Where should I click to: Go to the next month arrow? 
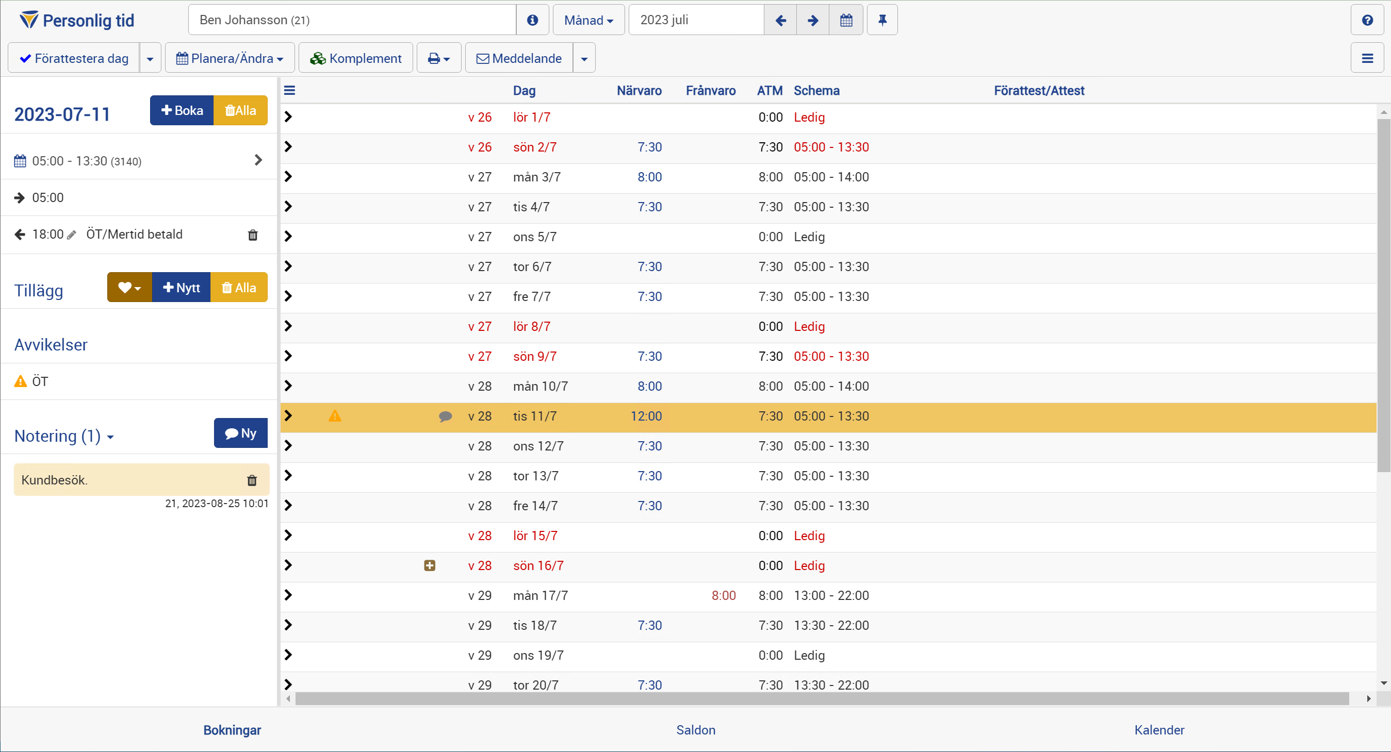point(813,20)
